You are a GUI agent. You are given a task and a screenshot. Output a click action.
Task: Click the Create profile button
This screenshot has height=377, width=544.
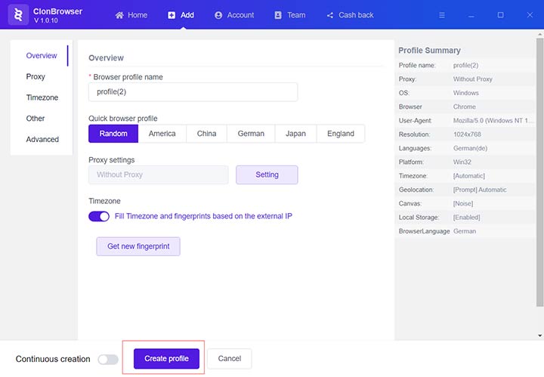pos(166,359)
